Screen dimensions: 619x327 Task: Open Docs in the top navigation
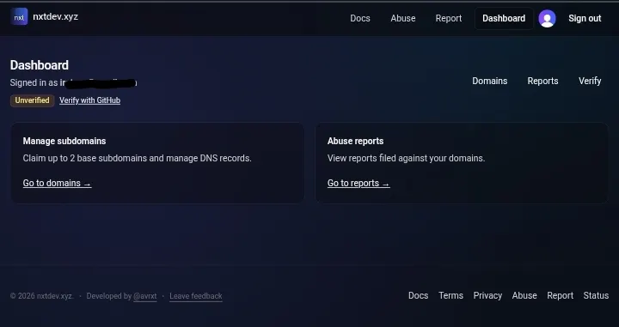[x=360, y=19]
